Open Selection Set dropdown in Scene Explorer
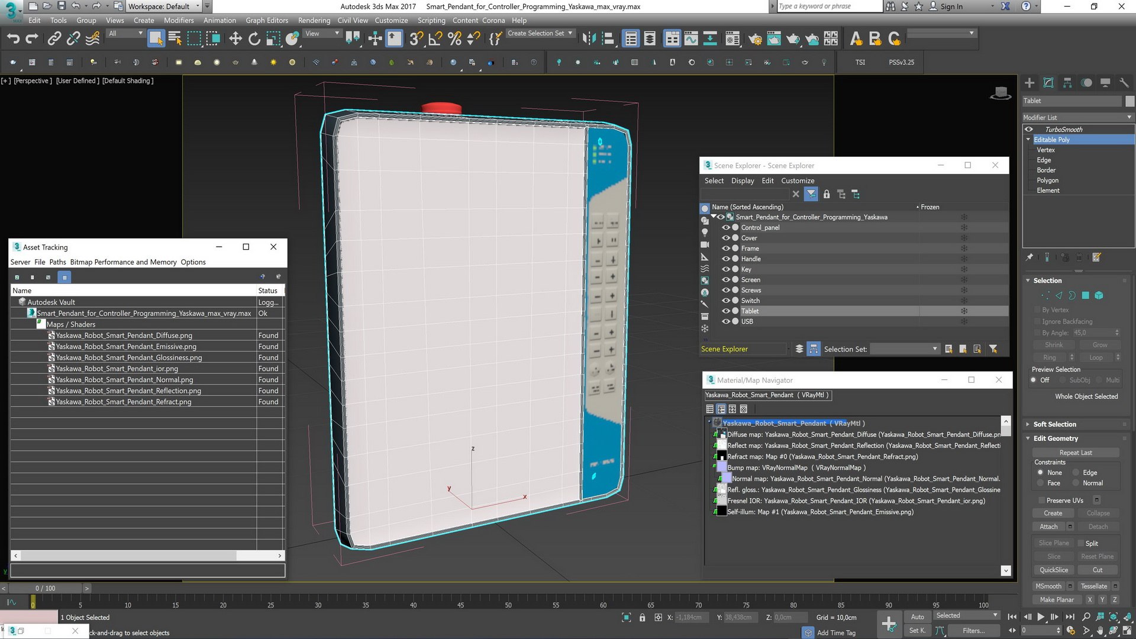This screenshot has height=639, width=1136. point(905,349)
